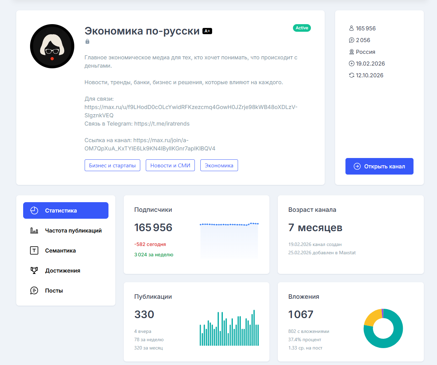Click Россия in the info panel
This screenshot has height=365, width=437.
pos(365,52)
